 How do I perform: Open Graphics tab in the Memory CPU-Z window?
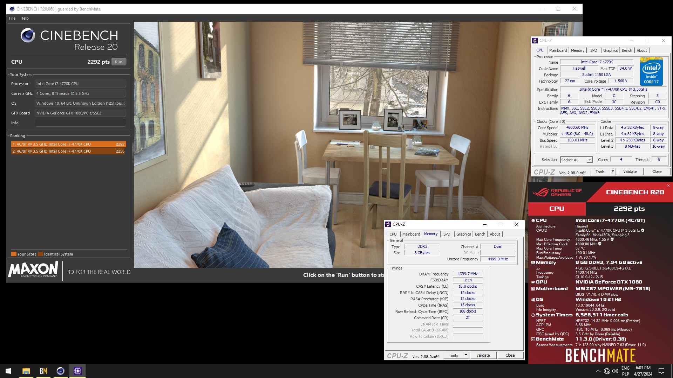(463, 234)
